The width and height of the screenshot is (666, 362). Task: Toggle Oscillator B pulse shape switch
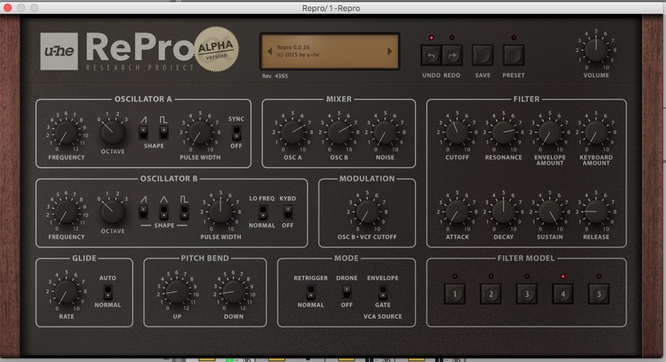[x=184, y=211]
